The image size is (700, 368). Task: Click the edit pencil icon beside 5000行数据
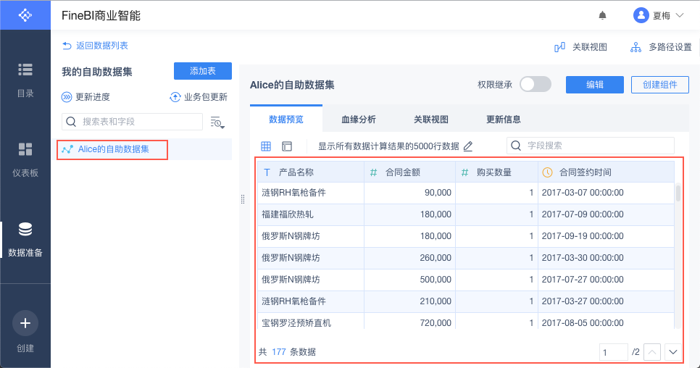point(468,146)
